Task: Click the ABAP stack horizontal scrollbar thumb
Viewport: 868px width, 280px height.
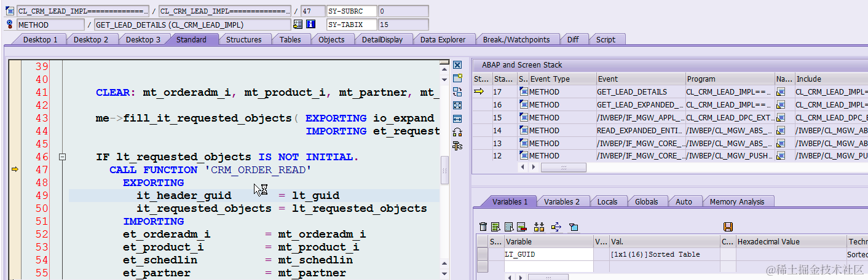Action: [x=562, y=167]
